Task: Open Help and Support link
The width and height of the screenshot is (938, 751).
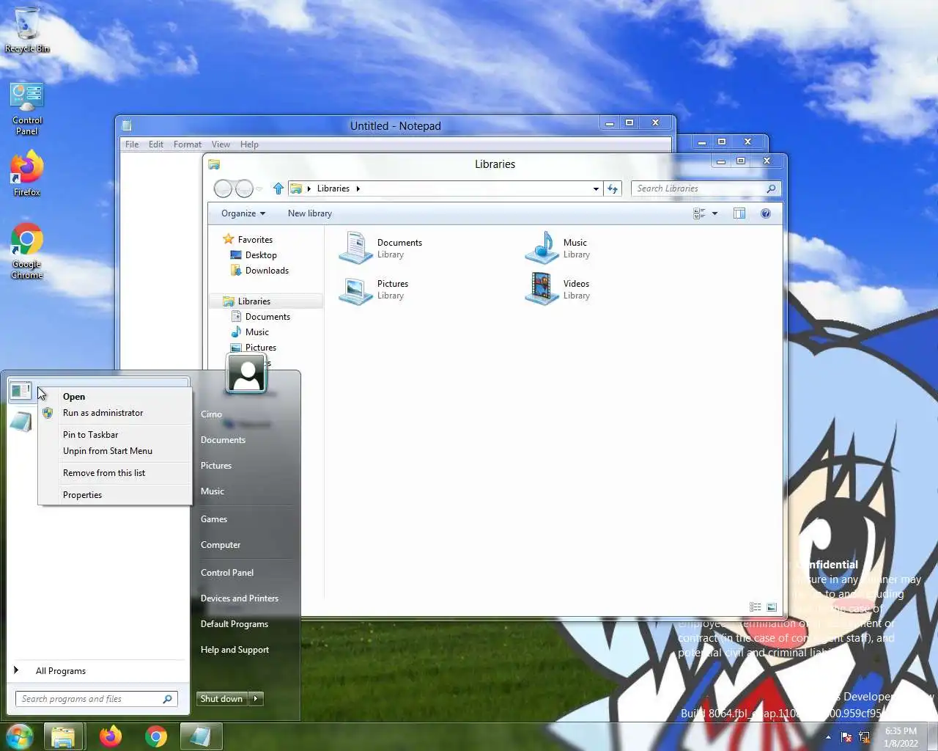Action: [x=234, y=650]
